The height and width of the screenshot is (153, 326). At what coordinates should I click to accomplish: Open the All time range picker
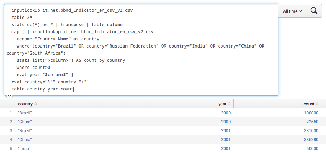pos(292,11)
